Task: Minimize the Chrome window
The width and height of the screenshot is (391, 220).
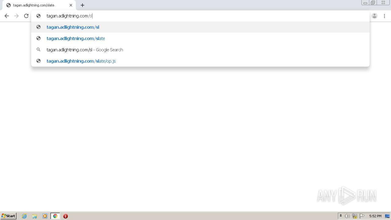Action: 365,3
